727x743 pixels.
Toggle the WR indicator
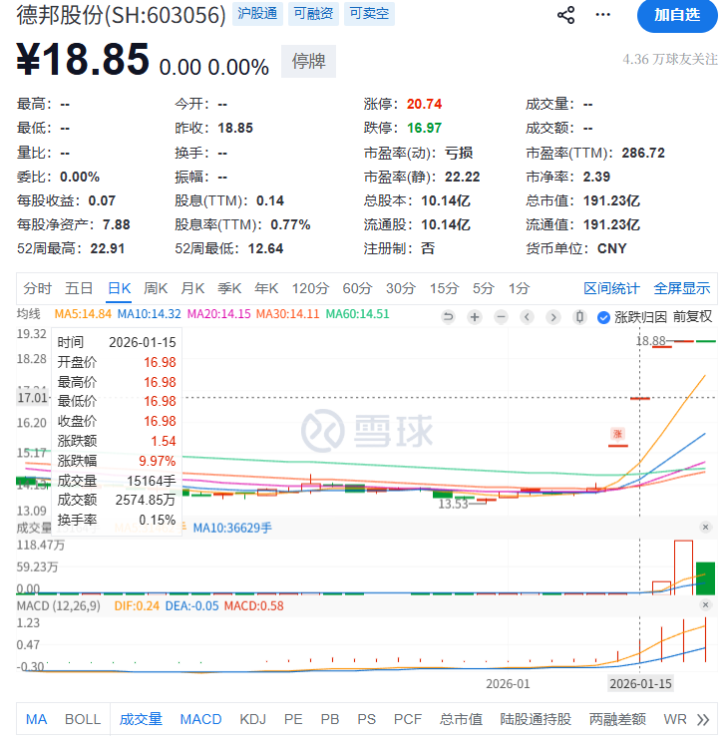[675, 719]
